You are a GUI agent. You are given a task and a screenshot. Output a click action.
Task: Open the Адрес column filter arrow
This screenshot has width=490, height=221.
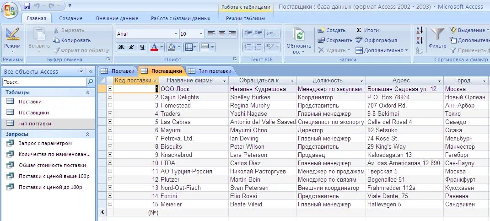point(439,81)
